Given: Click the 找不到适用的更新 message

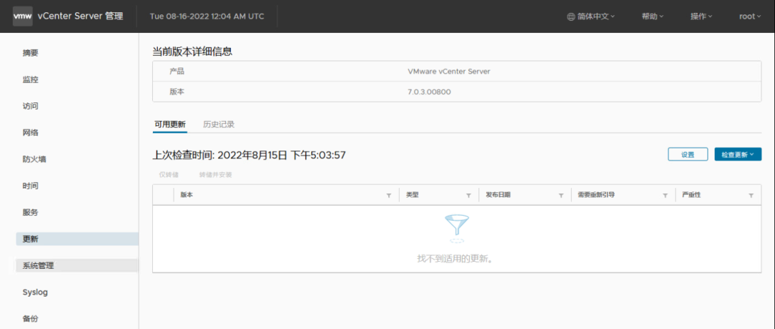Looking at the screenshot, I should click(x=455, y=259).
